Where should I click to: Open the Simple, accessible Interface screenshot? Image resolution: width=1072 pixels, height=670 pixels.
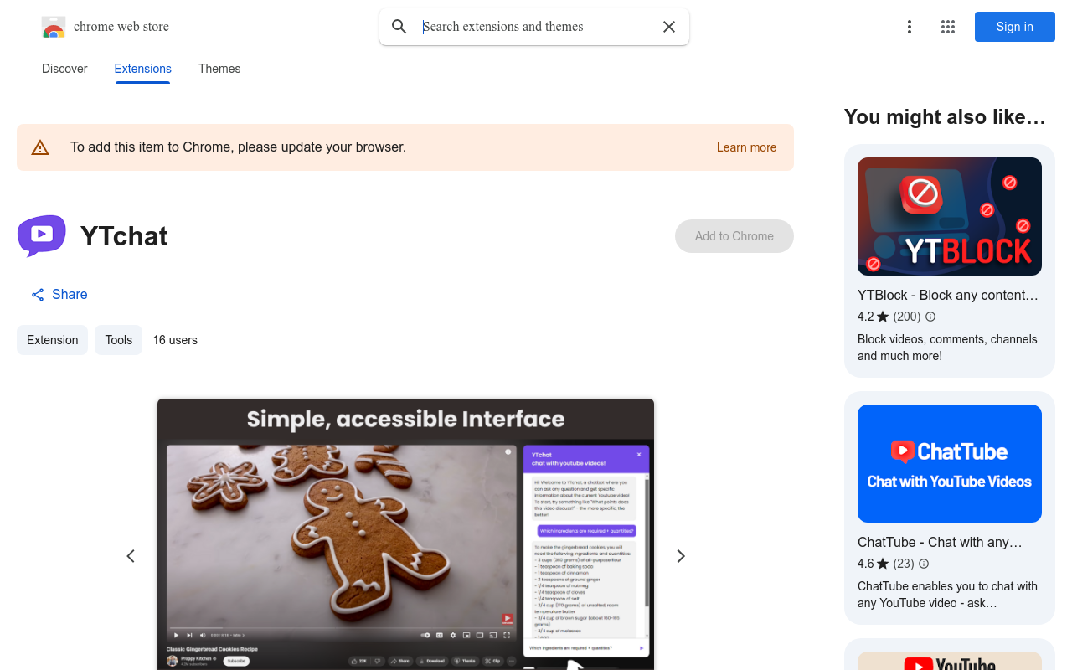pyautogui.click(x=405, y=534)
